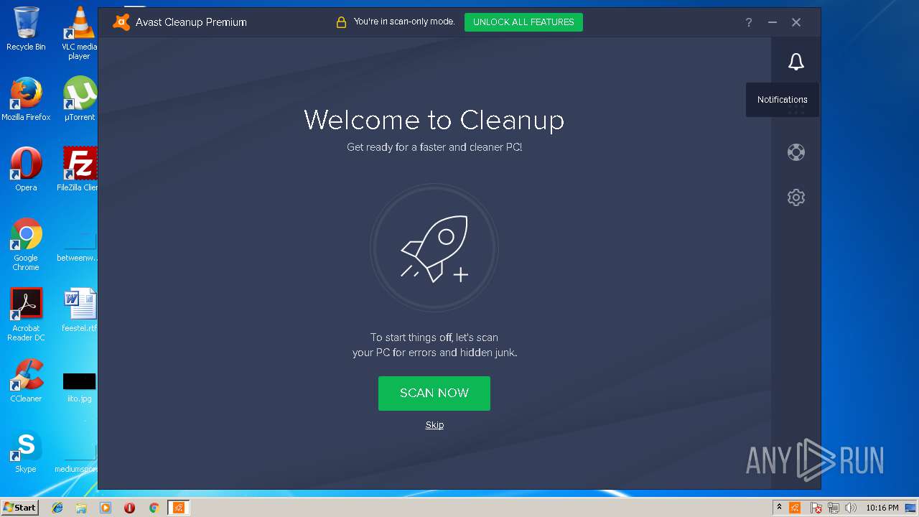Open the Notifications bell icon
Viewport: 919px width, 517px height.
(796, 62)
